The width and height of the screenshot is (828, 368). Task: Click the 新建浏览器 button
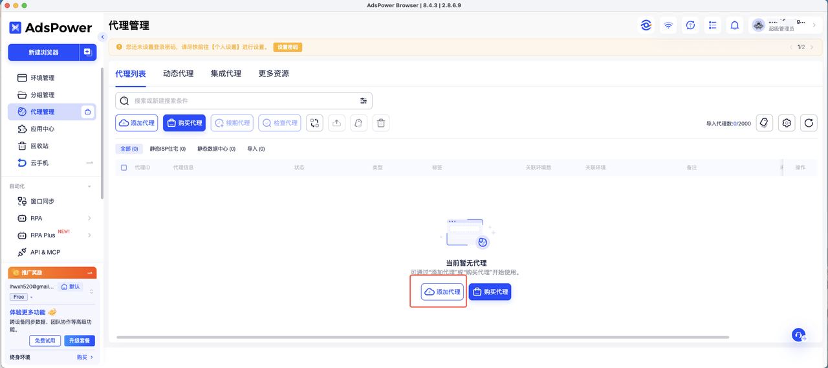point(43,52)
